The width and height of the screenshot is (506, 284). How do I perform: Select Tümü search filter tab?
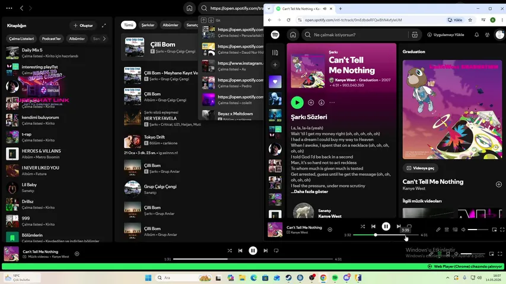pos(129,25)
